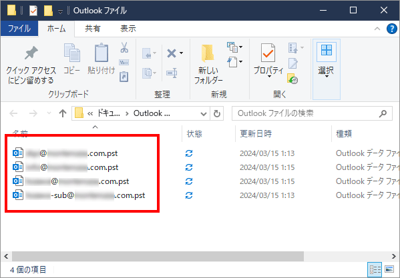This screenshot has width=400, height=278.
Task: Click the first pst file's Outlook icon
Action: 18,153
